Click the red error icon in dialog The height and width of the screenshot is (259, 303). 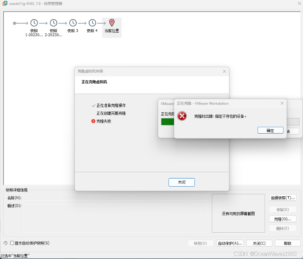(x=182, y=116)
